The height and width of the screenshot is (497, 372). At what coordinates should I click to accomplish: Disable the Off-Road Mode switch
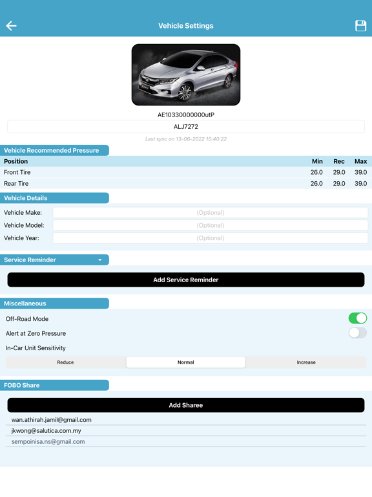click(x=358, y=318)
